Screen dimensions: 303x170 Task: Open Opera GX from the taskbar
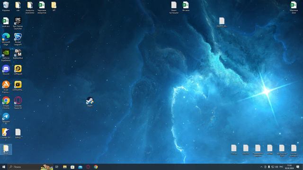(88, 167)
